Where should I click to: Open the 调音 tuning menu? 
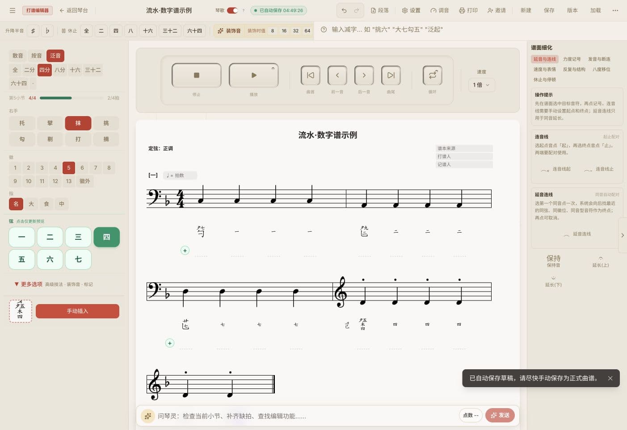click(x=439, y=10)
